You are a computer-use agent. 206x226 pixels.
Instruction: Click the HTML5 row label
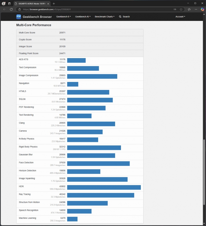pos(22,91)
